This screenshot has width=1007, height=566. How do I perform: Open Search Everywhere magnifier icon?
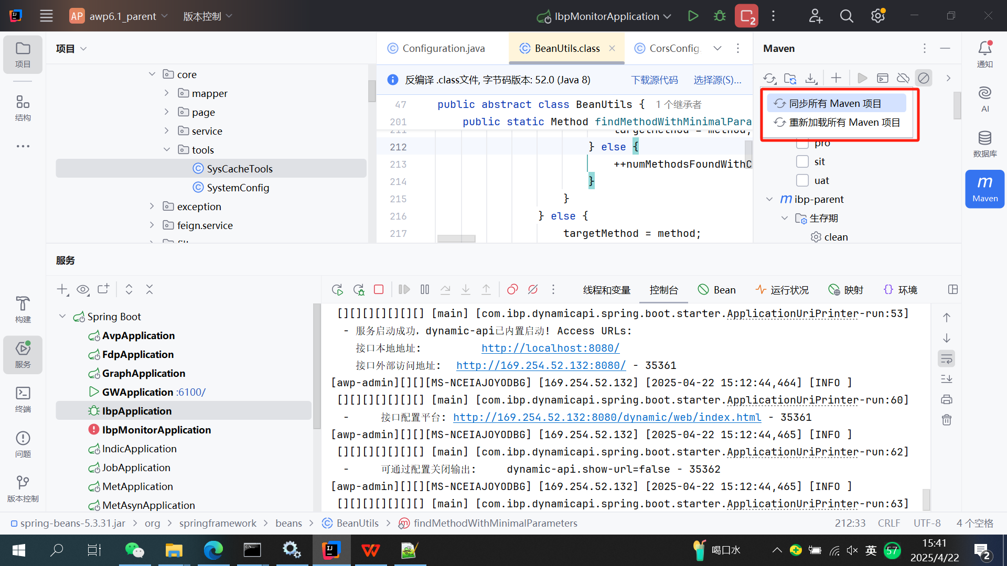847,16
